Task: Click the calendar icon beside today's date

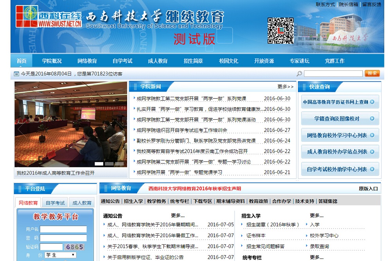Action: tap(16, 74)
